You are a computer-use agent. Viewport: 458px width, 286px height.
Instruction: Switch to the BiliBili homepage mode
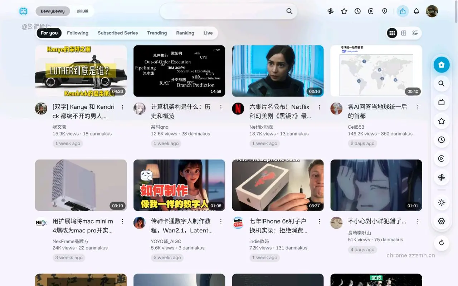(82, 11)
